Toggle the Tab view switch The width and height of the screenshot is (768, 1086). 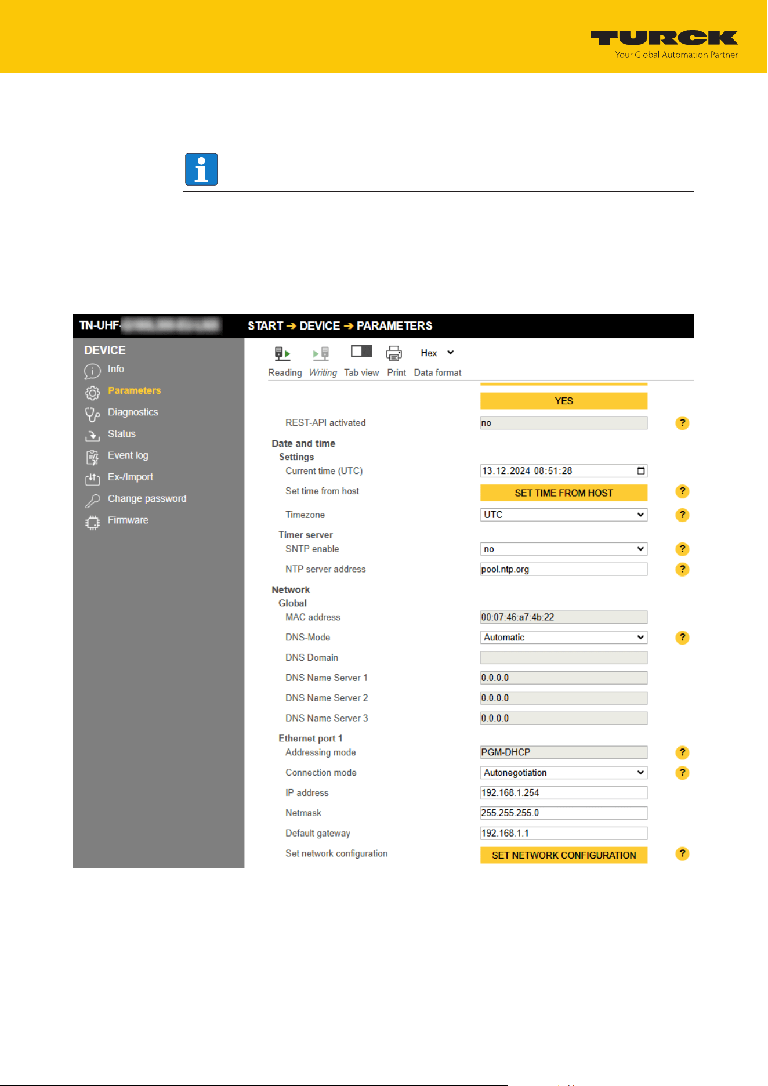[361, 351]
